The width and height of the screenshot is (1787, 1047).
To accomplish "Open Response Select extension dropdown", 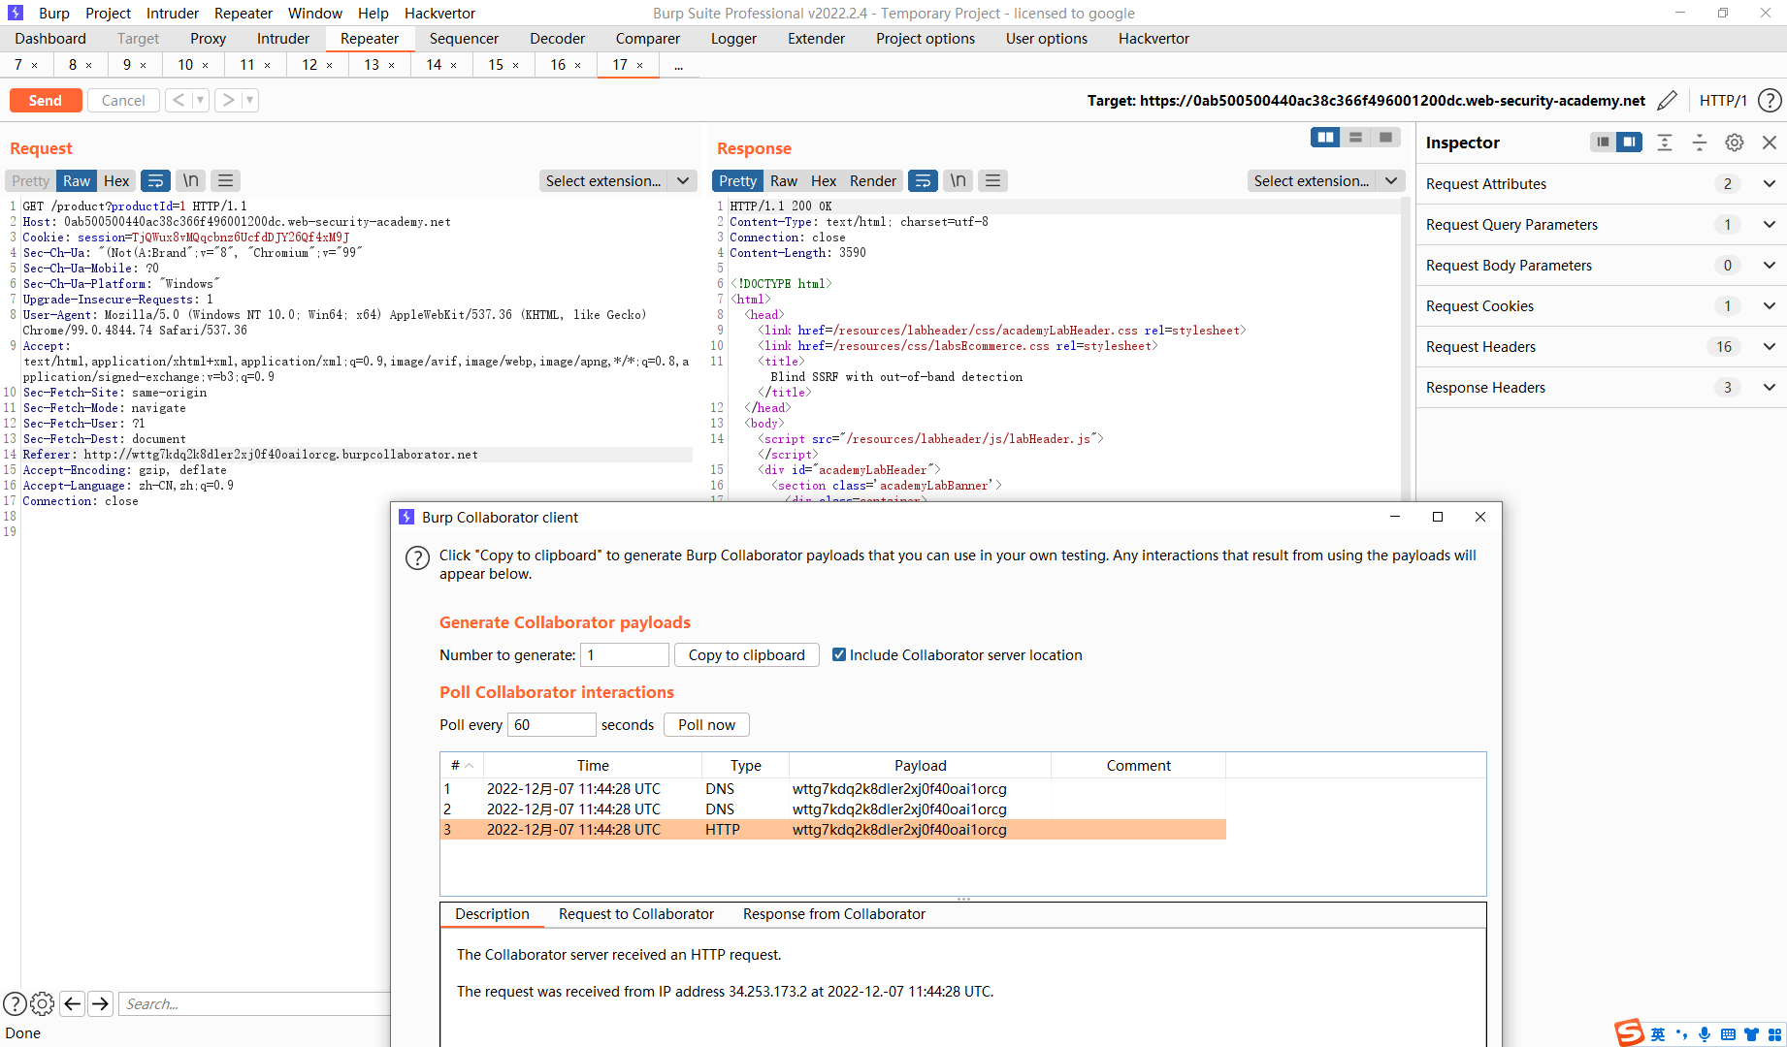I will tap(1326, 181).
